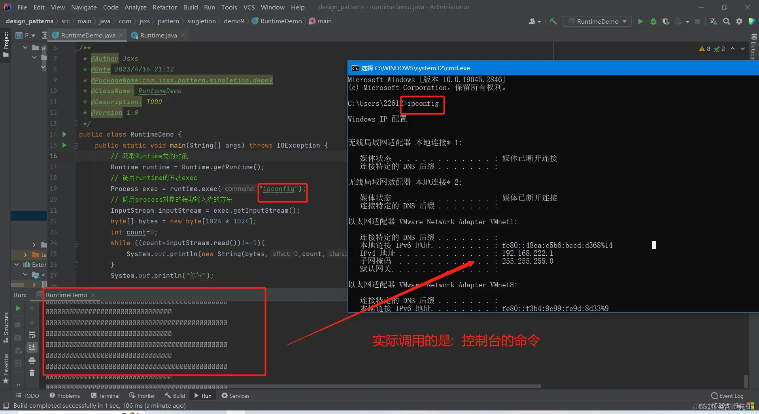Open the File menu

[x=22, y=7]
